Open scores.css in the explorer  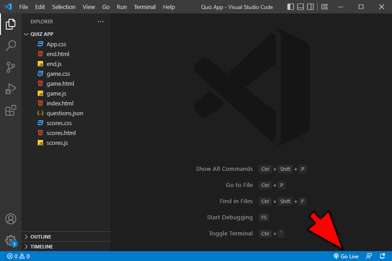pos(66,123)
